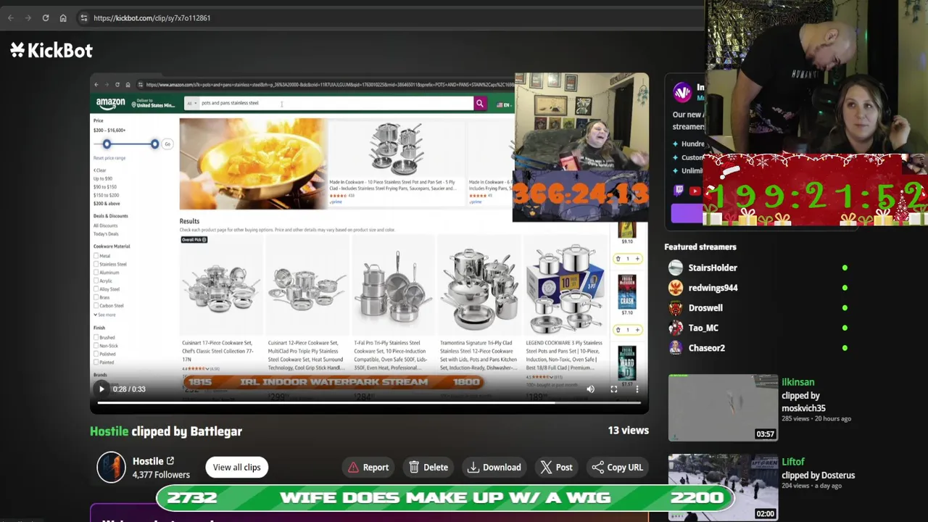The width and height of the screenshot is (928, 522).
Task: Open the KickBot logo home link
Action: coord(51,50)
